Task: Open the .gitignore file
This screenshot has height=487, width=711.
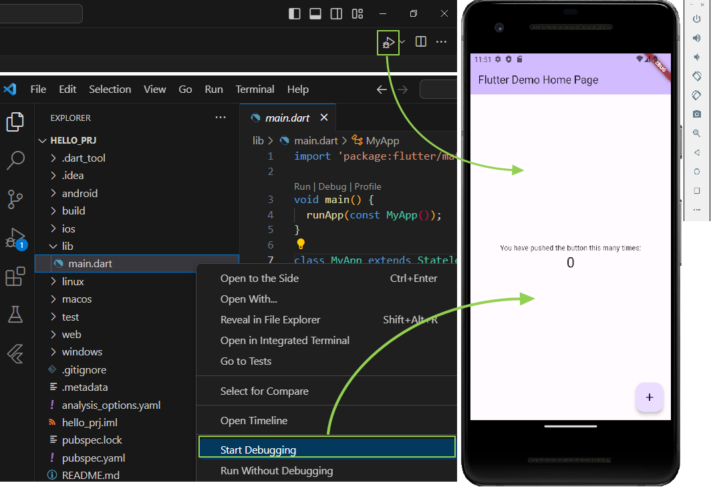Action: pos(84,370)
